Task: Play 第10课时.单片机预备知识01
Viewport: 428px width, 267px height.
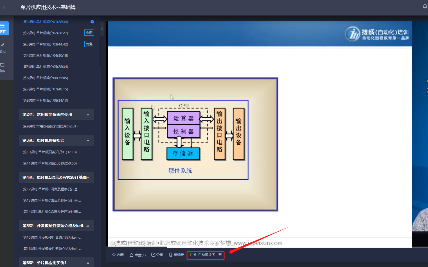Action: (x=50, y=152)
